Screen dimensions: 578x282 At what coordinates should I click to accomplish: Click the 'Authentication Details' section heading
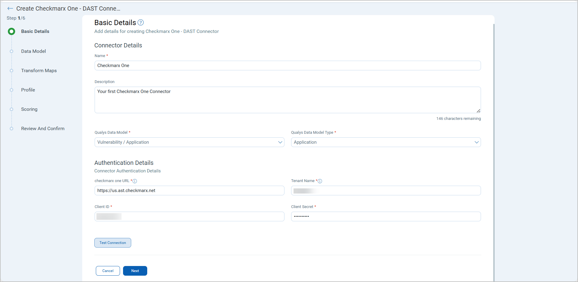124,163
